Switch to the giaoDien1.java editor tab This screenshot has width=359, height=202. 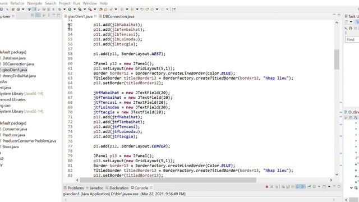pyautogui.click(x=80, y=16)
